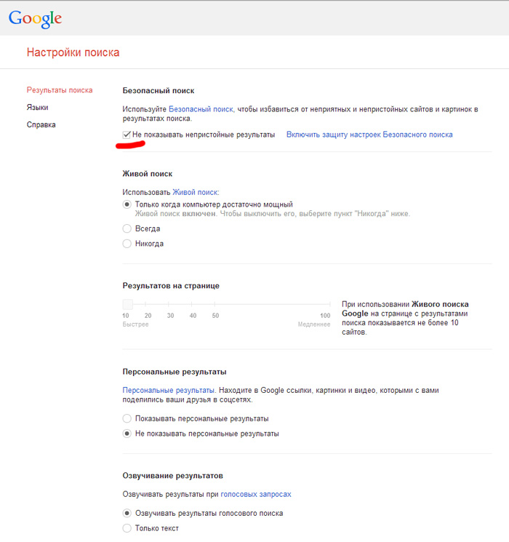Enable 'Показывать персональные результаты'

pyautogui.click(x=127, y=418)
